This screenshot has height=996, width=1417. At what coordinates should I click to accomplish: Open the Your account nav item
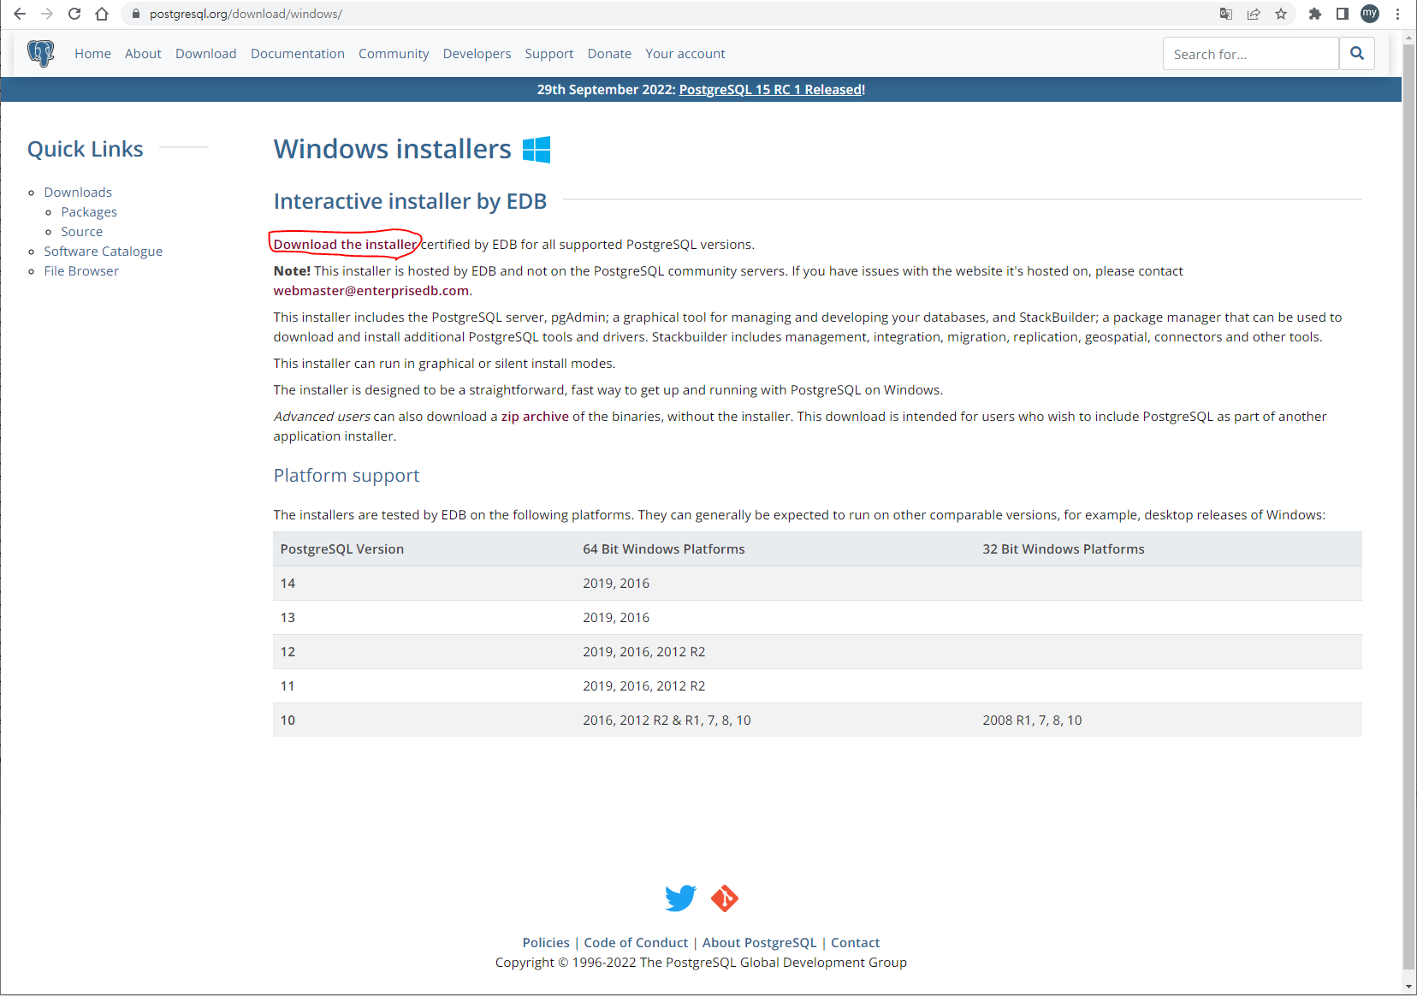click(685, 54)
